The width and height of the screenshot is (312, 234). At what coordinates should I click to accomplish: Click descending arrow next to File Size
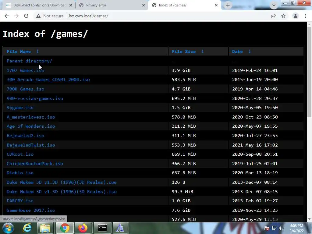point(203,51)
